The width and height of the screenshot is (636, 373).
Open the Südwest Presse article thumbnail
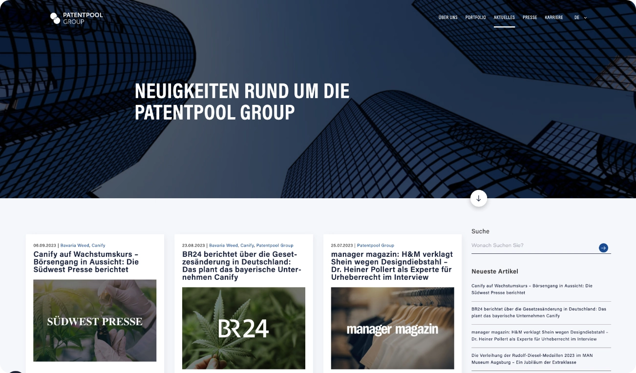point(95,320)
